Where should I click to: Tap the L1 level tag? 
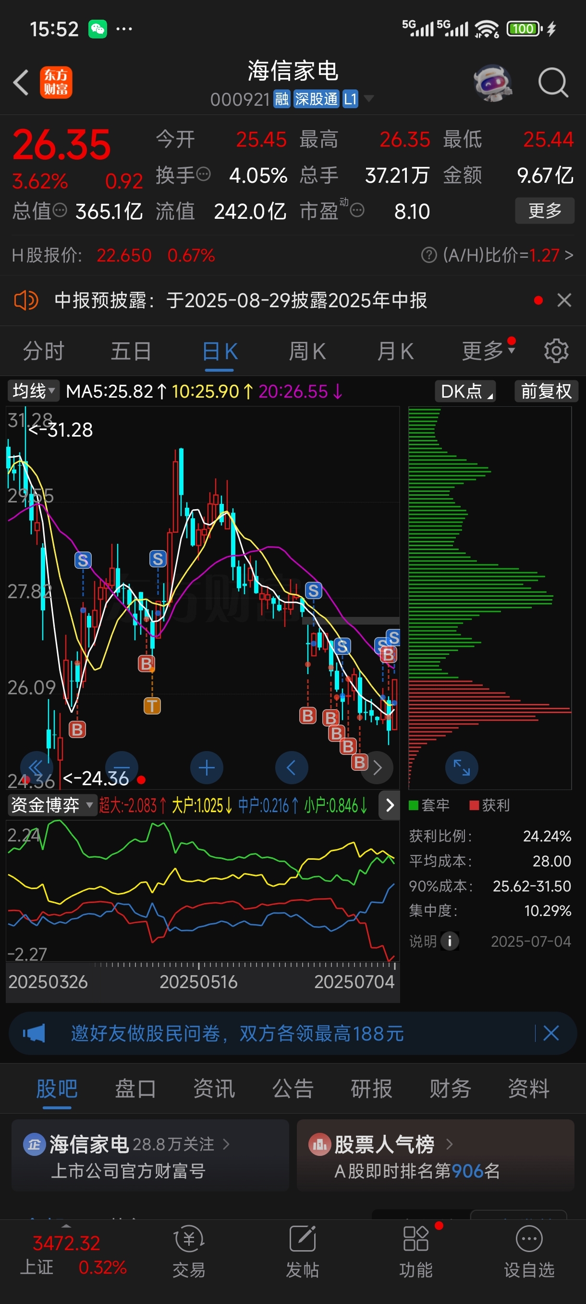coord(350,99)
